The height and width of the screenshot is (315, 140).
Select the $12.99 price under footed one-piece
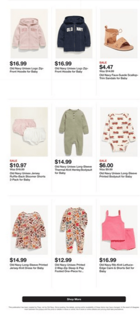(x=63, y=260)
